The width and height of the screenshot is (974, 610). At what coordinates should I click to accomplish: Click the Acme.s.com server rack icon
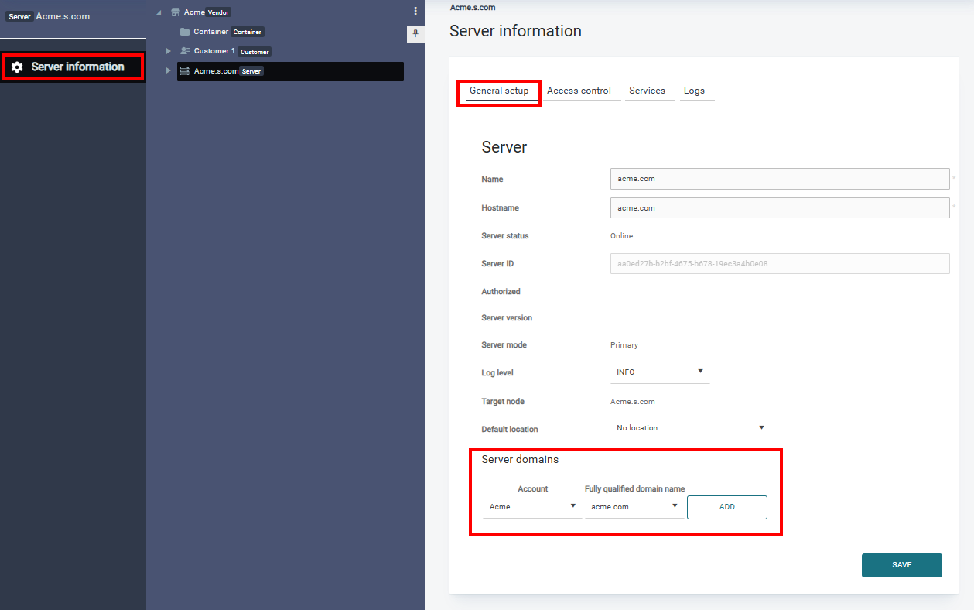pos(184,70)
